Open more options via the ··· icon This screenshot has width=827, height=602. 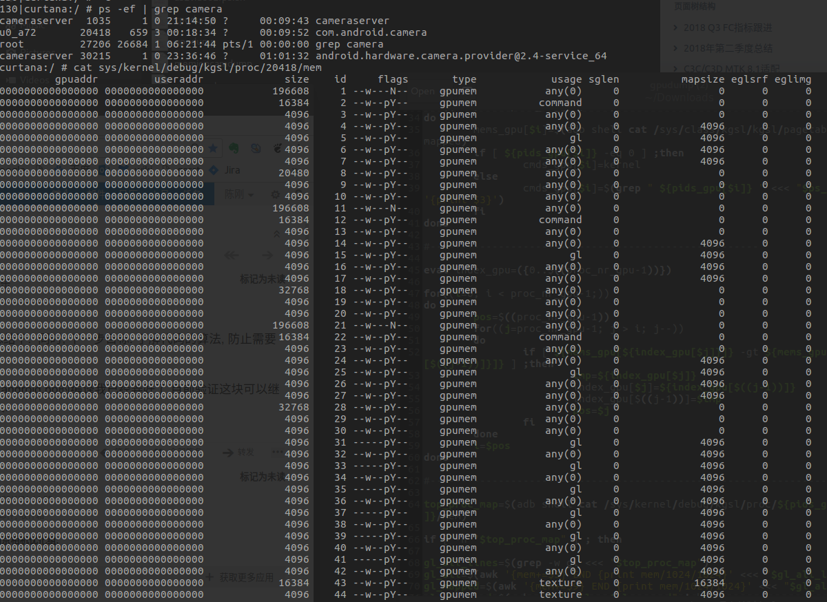(278, 452)
